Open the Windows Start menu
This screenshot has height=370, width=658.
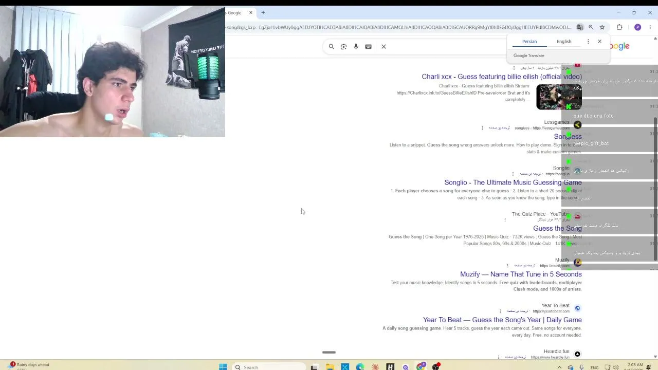[x=223, y=367]
